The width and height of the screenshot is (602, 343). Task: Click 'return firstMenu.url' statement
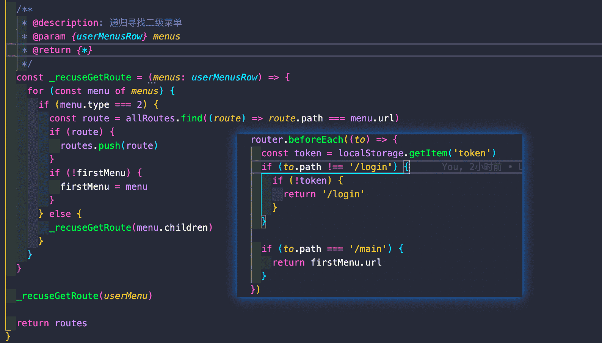pos(327,263)
